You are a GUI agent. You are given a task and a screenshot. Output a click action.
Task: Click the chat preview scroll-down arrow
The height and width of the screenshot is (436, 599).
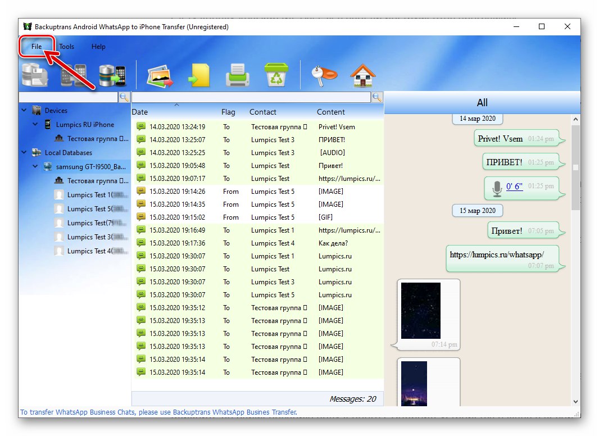(576, 401)
